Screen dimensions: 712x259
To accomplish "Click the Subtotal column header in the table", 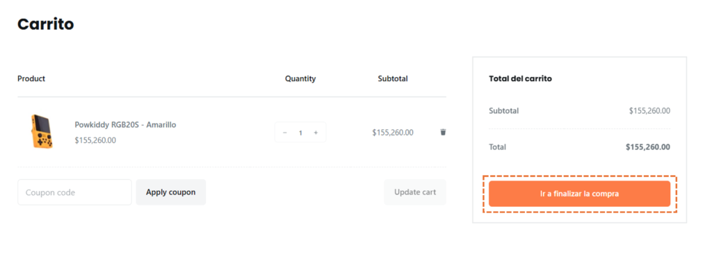I will [x=393, y=78].
